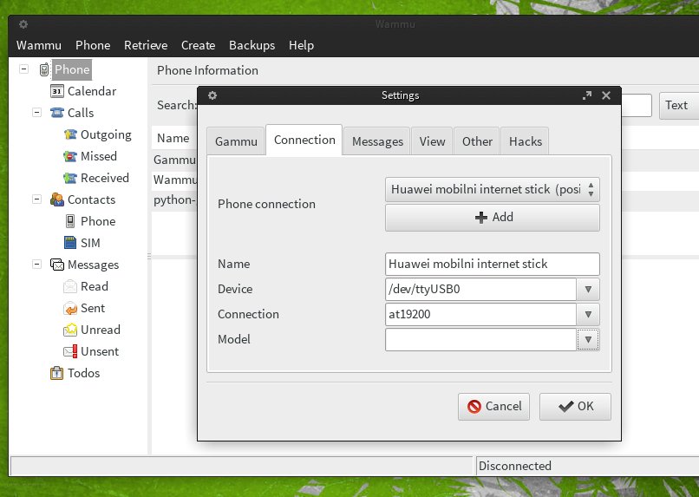Image resolution: width=699 pixels, height=497 pixels.
Task: Open the Missed calls icon
Action: (70, 156)
